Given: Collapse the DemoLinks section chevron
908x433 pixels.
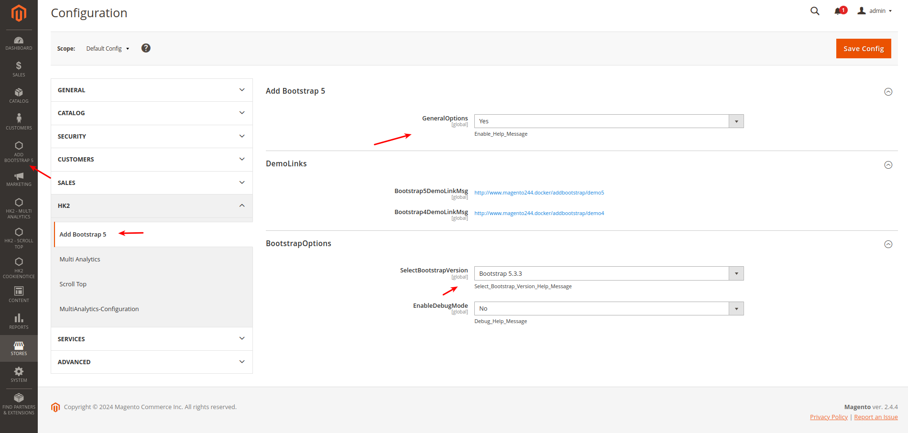Looking at the screenshot, I should 888,164.
